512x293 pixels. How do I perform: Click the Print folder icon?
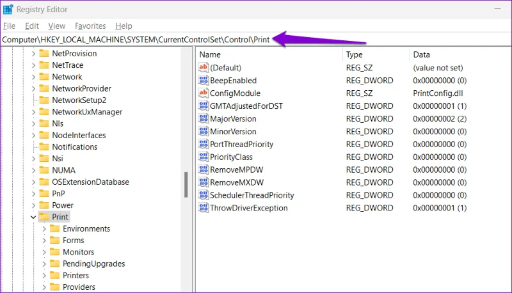pos(44,217)
